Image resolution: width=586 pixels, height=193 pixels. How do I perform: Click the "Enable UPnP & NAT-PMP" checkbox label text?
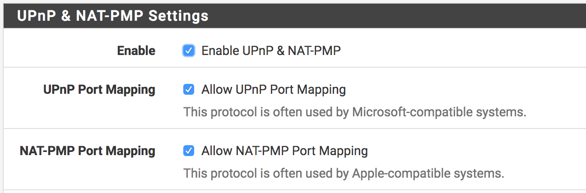271,51
